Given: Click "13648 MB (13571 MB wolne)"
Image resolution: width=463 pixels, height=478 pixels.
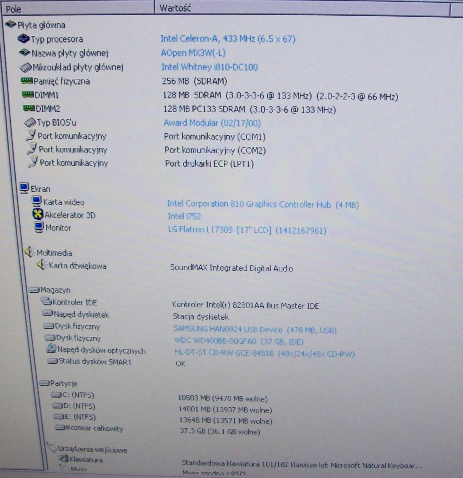Looking at the screenshot, I should tap(226, 420).
